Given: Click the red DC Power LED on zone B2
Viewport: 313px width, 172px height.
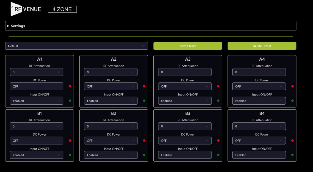Looking at the screenshot, I should (x=144, y=140).
